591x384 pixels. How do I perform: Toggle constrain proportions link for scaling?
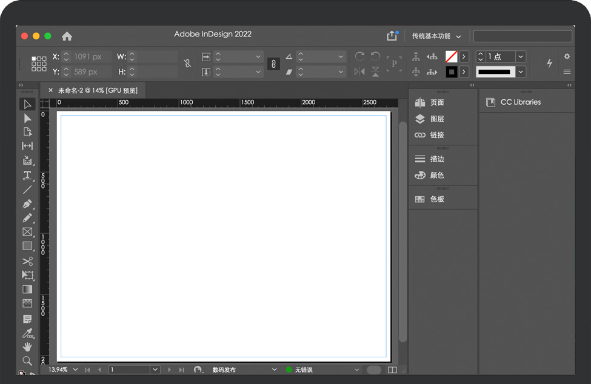tap(273, 64)
